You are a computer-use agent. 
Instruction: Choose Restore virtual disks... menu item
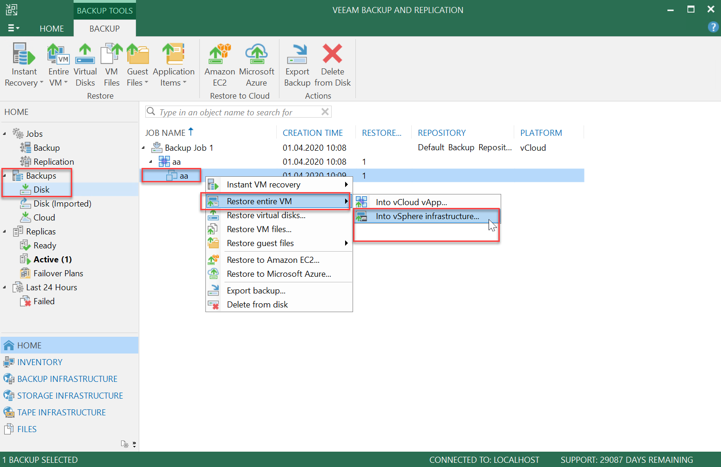[x=279, y=215]
